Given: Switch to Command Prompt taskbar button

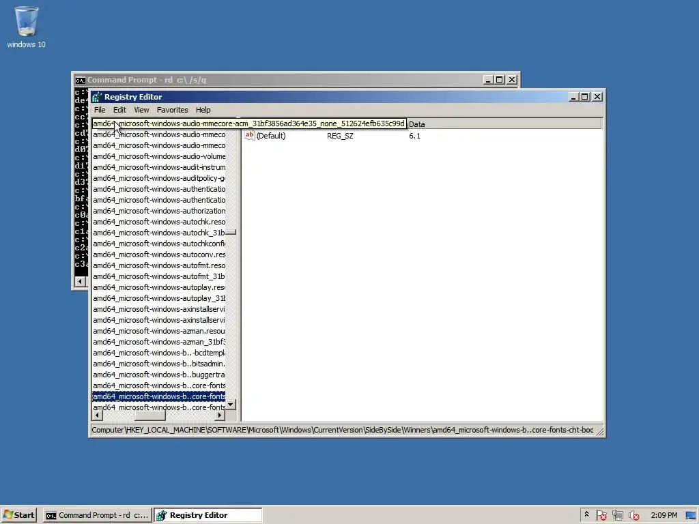Looking at the screenshot, I should click(97, 515).
